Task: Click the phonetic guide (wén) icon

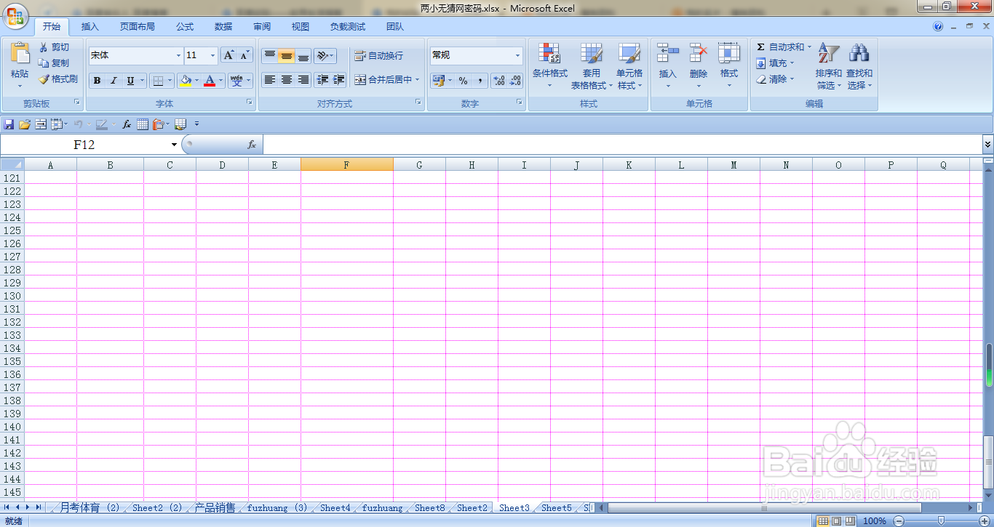Action: [x=236, y=81]
